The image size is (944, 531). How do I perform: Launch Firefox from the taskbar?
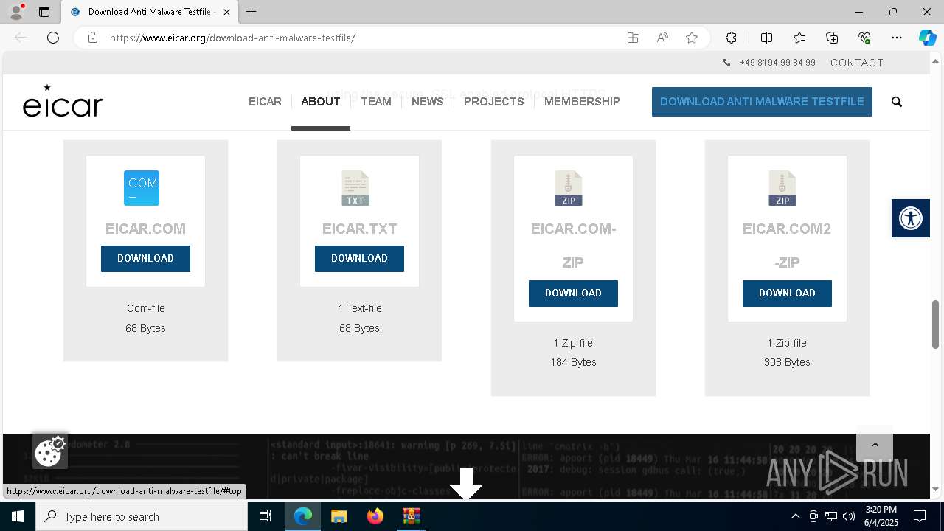pyautogui.click(x=375, y=516)
